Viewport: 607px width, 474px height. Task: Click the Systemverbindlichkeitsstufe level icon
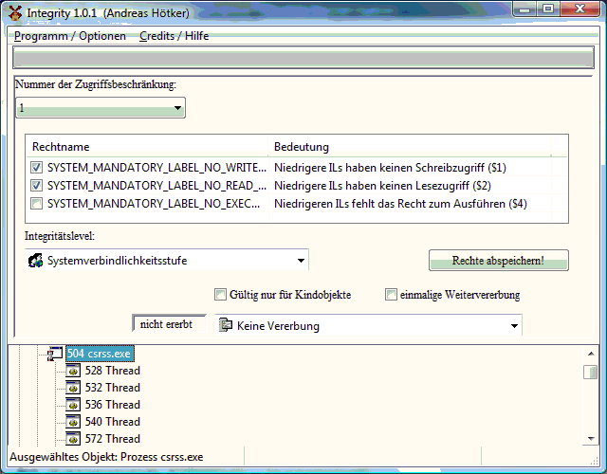point(35,261)
